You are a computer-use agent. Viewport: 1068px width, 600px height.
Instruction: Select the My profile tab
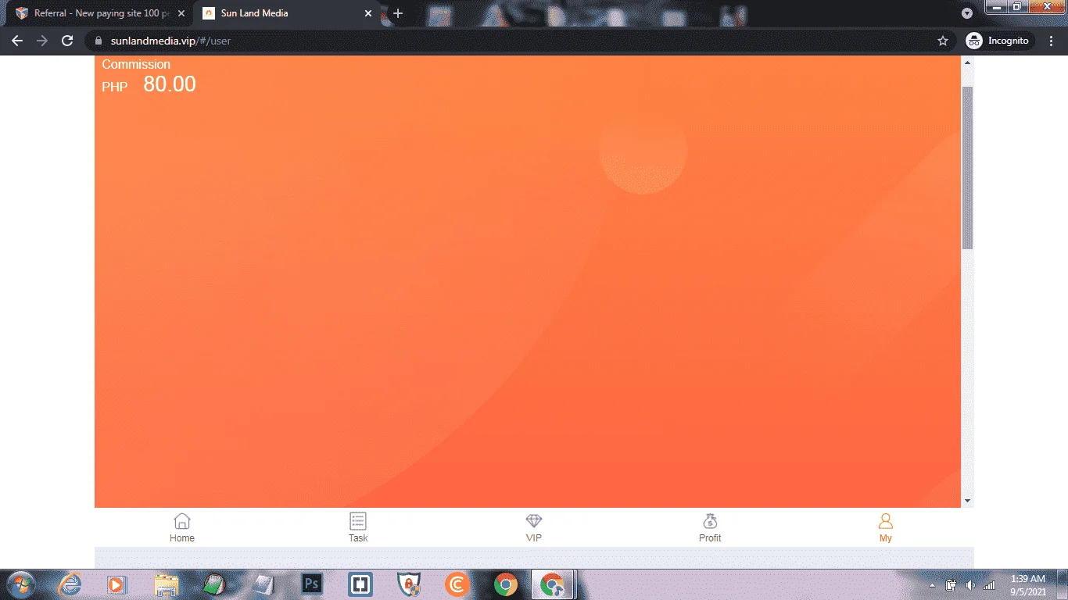(x=885, y=527)
